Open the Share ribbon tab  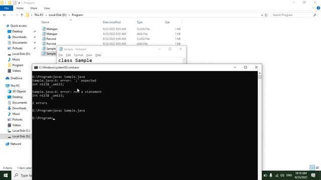[x=34, y=8]
